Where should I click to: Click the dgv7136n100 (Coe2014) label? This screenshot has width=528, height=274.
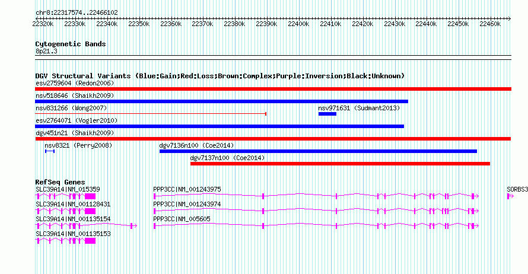point(196,145)
